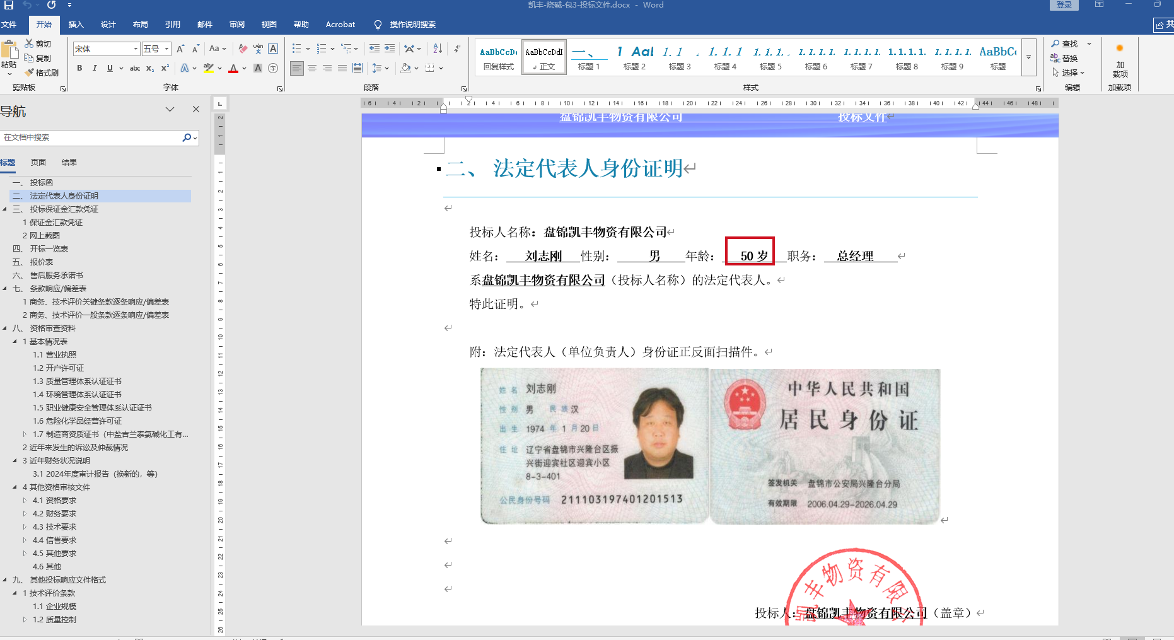The width and height of the screenshot is (1174, 640).
Task: Jump to 1.1 营业执照 heading in navigation
Action: point(55,355)
